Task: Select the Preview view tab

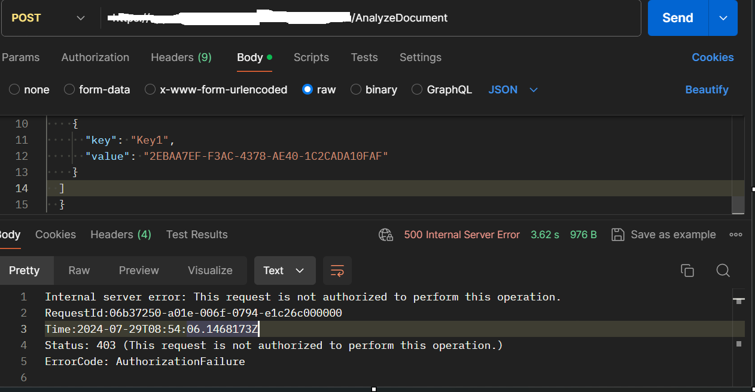Action: [139, 271]
